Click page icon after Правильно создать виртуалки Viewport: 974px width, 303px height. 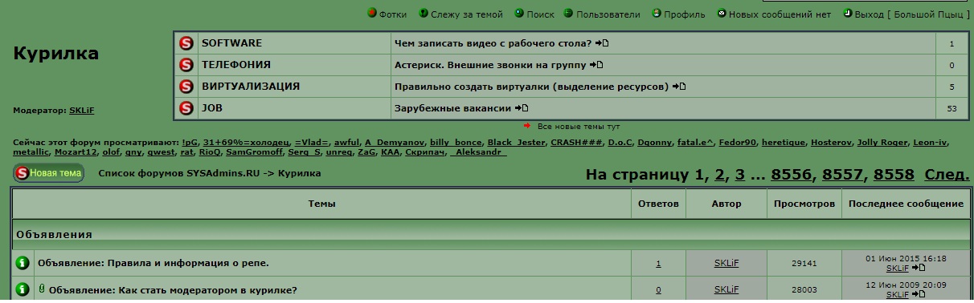coord(678,87)
